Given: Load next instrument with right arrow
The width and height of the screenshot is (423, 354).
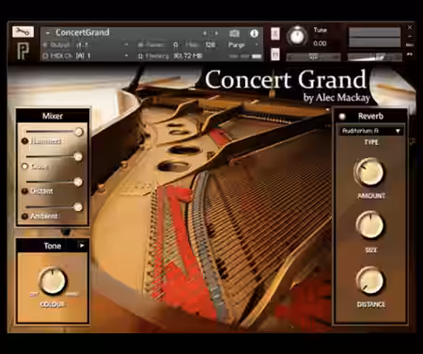Looking at the screenshot, I should (x=216, y=33).
